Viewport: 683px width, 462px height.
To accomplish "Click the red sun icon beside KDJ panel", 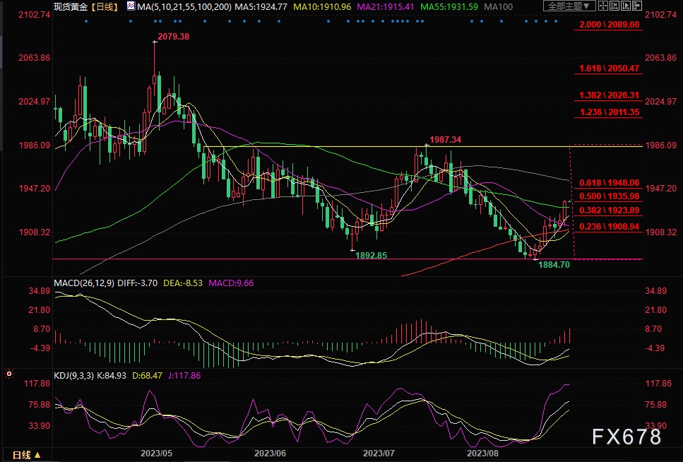I will click(x=9, y=373).
